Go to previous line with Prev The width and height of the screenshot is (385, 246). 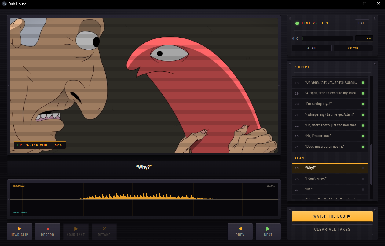coord(240,231)
